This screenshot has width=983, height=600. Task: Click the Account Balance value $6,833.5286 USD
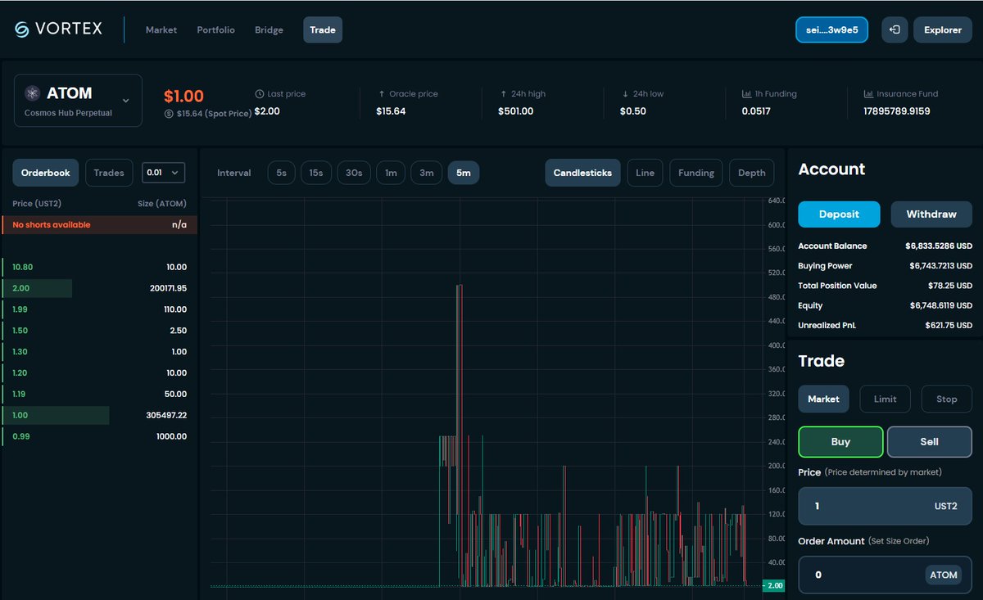(939, 246)
